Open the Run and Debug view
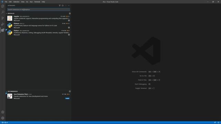 pyautogui.click(x=3, y=24)
